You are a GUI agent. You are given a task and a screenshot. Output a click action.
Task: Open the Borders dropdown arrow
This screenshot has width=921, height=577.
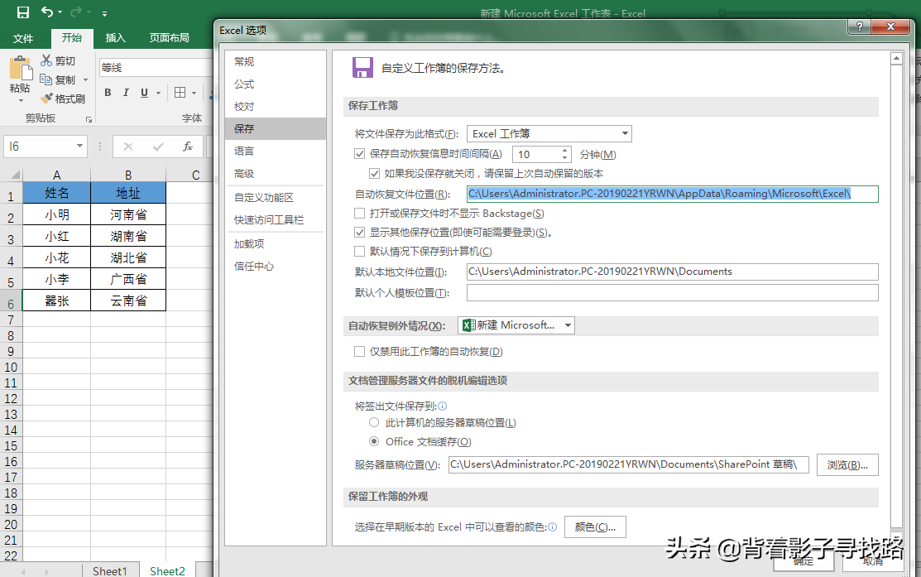pos(194,93)
